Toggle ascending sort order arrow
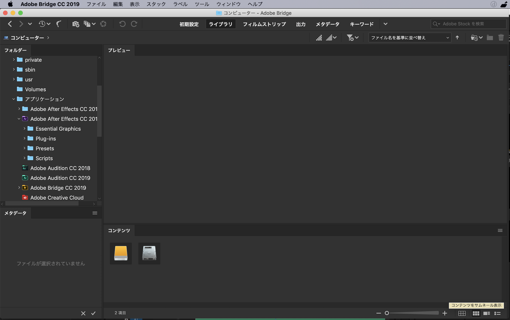Viewport: 510px width, 320px height. (457, 38)
